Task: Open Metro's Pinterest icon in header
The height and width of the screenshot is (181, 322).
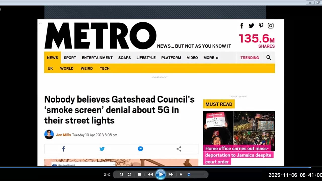Action: pos(261,26)
